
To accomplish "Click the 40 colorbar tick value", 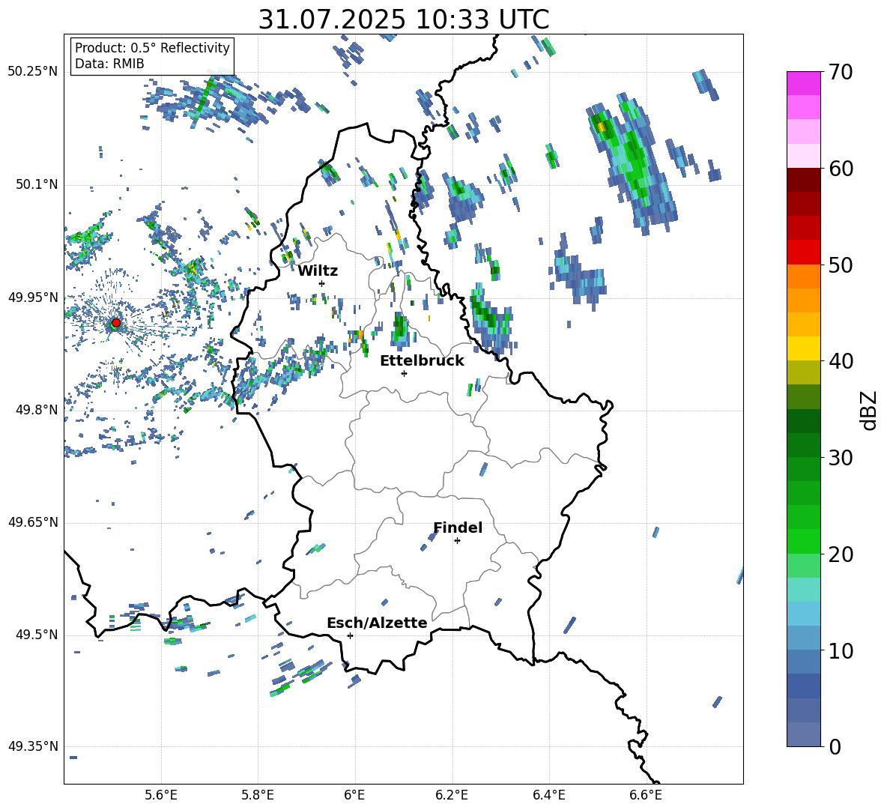I will (x=841, y=361).
